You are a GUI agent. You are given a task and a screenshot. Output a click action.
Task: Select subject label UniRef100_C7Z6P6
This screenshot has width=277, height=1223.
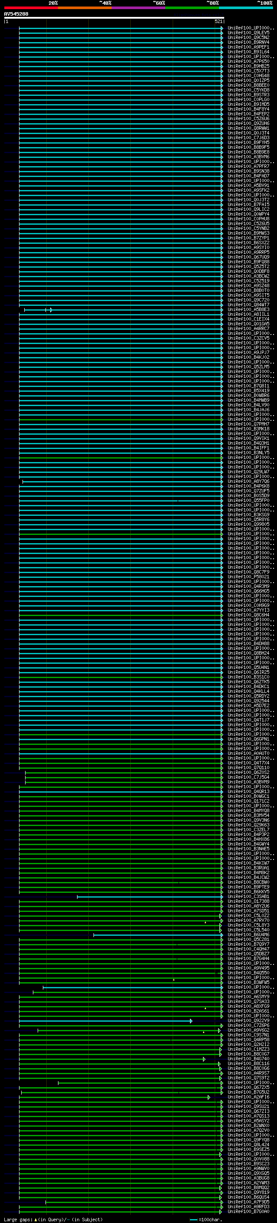pyautogui.click(x=248, y=1026)
